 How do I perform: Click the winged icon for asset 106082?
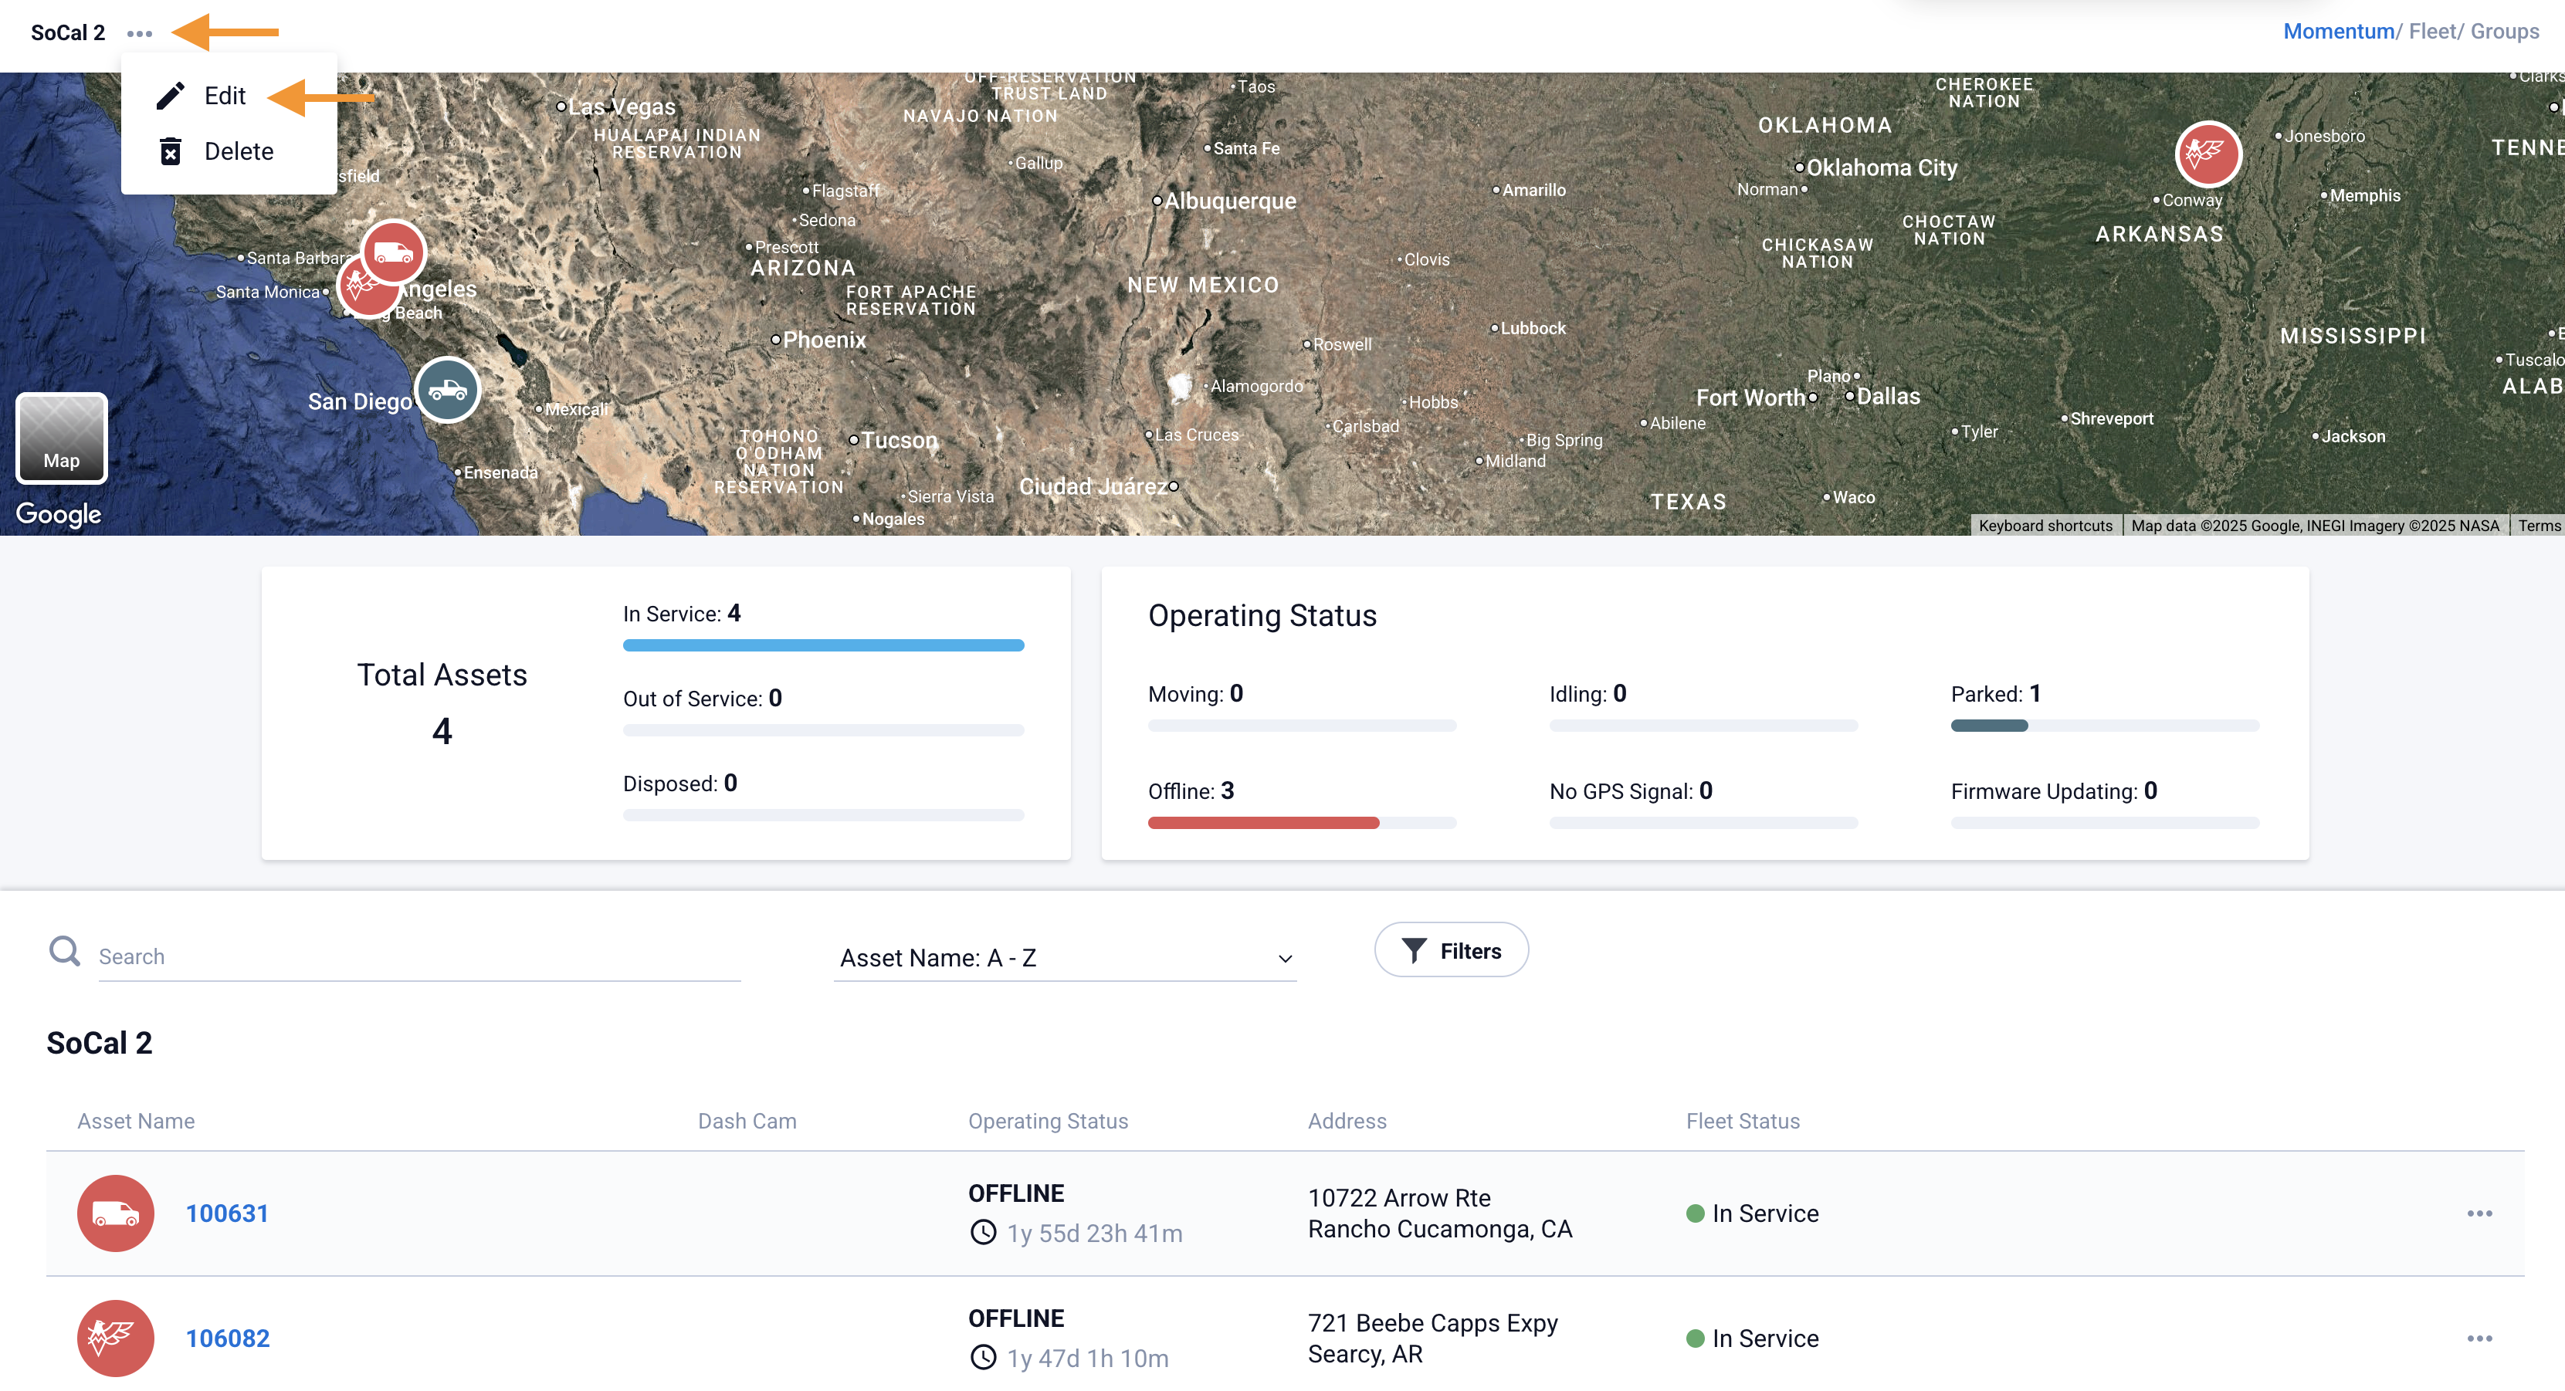pyautogui.click(x=116, y=1339)
